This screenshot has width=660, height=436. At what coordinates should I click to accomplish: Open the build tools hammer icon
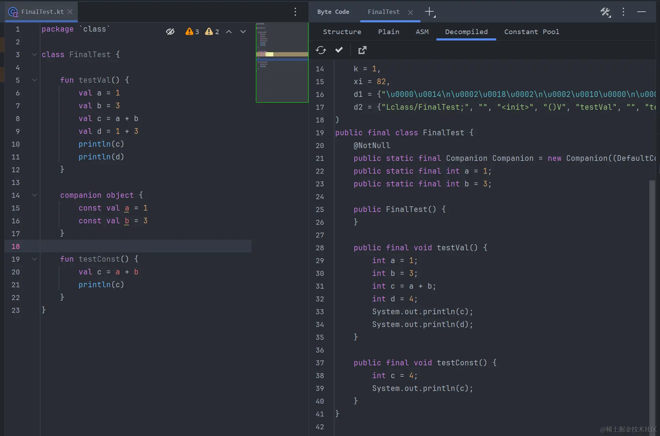tap(605, 12)
